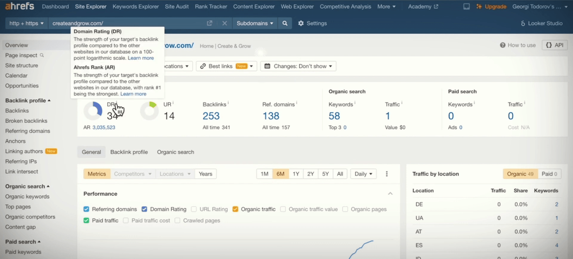Screen dimensions: 573x259
Task: Click the Changes calendar icon
Action: click(x=267, y=66)
